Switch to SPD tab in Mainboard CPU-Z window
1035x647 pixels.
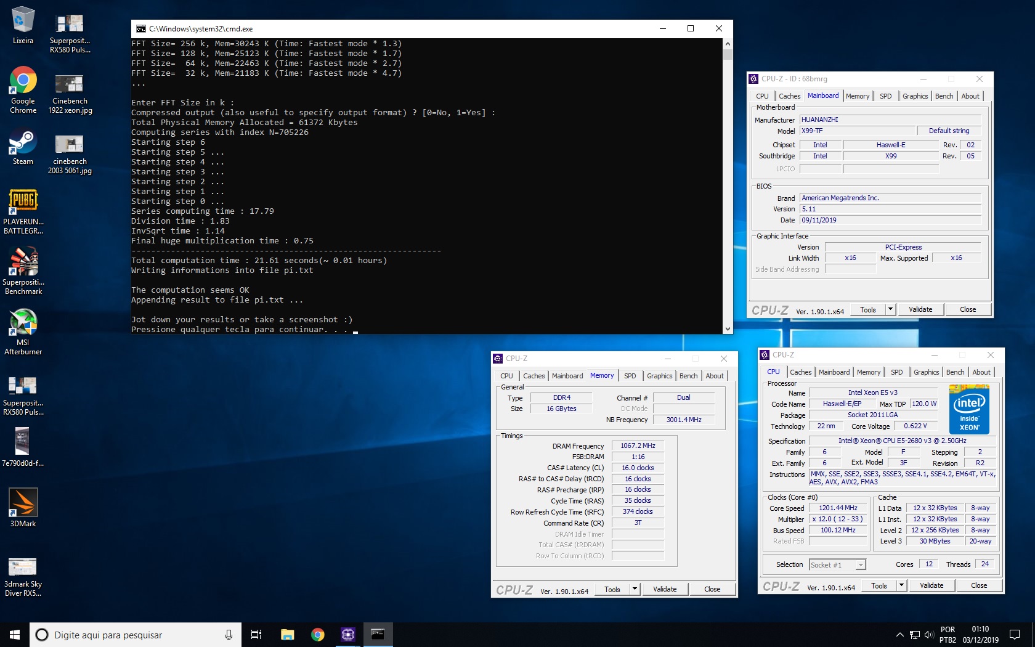(885, 96)
